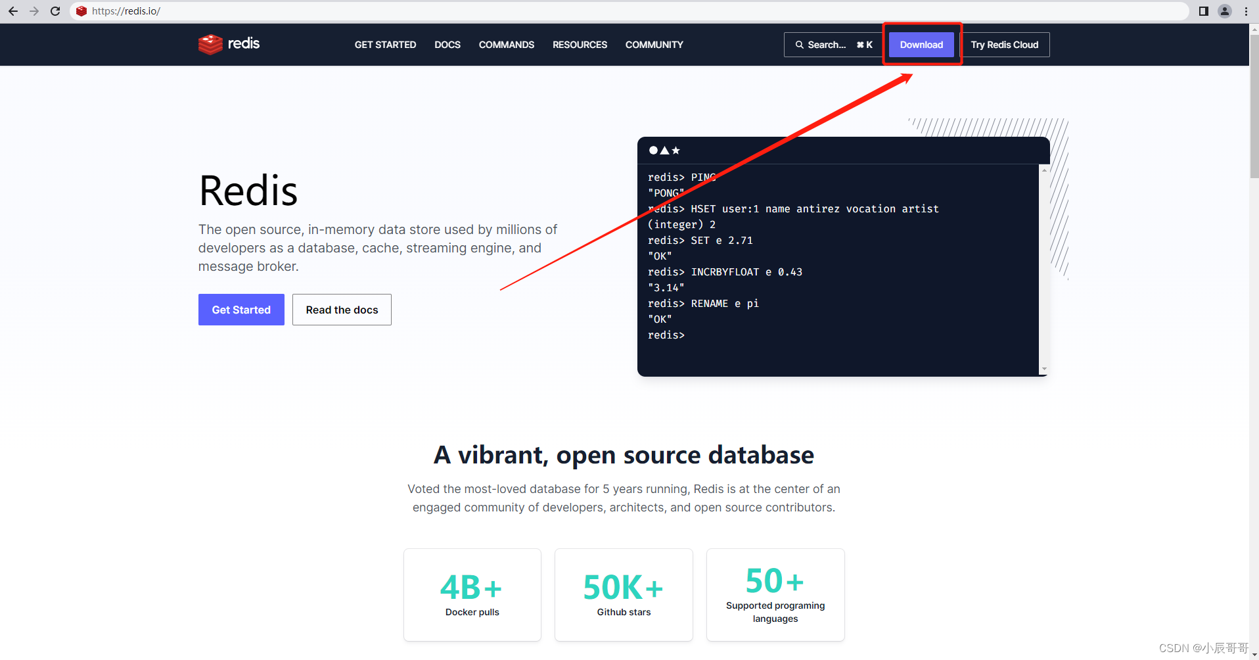Click 'Voted the most-loved database' paragraph

tap(624, 498)
